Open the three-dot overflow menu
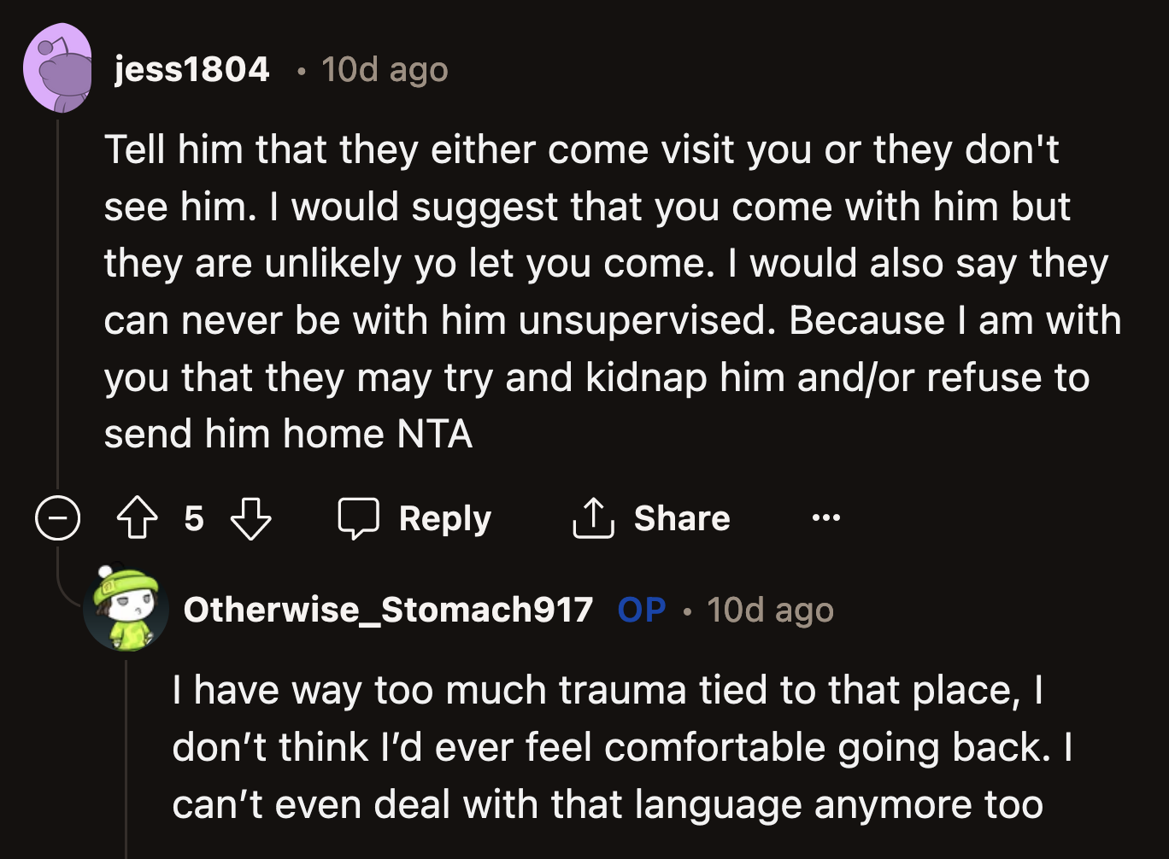 (825, 517)
